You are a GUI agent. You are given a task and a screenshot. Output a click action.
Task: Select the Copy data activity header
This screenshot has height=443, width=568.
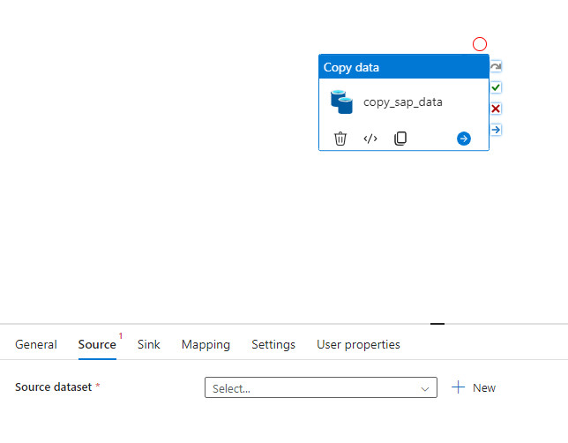click(x=404, y=67)
